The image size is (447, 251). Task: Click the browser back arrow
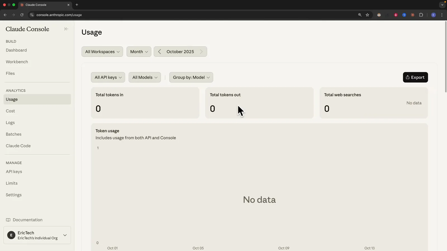(5, 15)
